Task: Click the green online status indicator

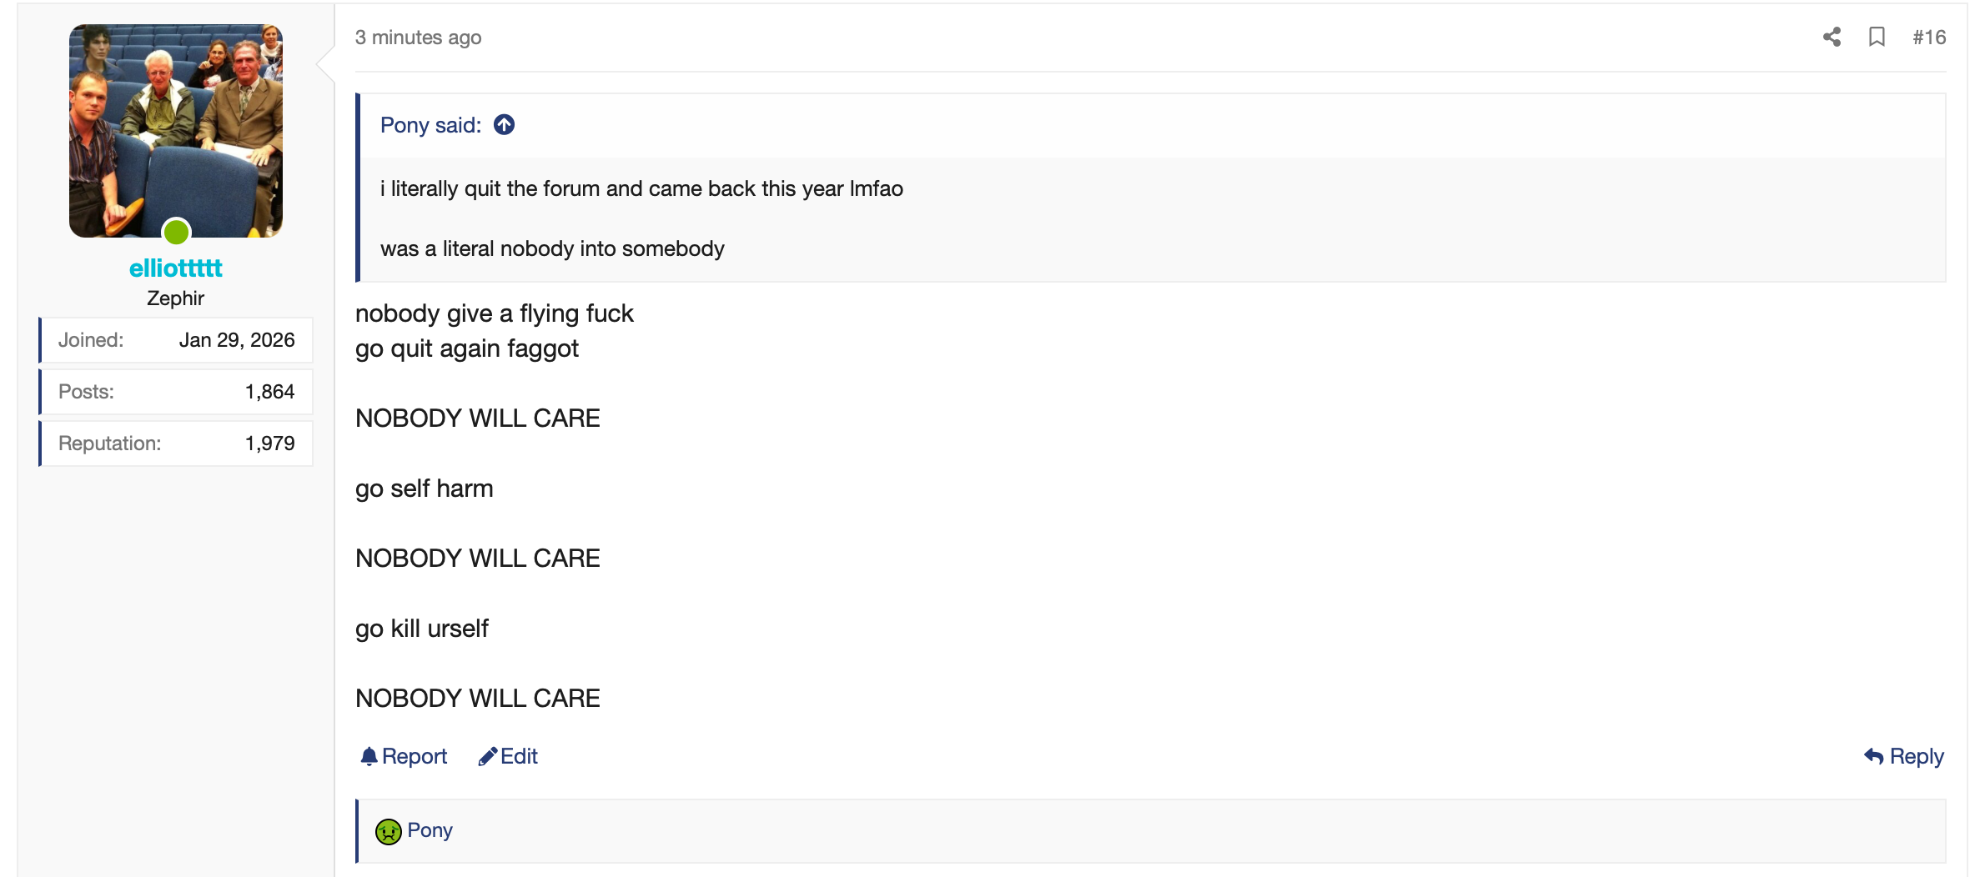Action: pyautogui.click(x=176, y=232)
